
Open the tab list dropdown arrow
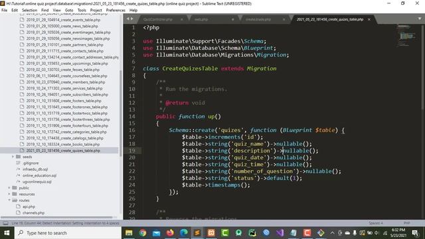click(420, 19)
